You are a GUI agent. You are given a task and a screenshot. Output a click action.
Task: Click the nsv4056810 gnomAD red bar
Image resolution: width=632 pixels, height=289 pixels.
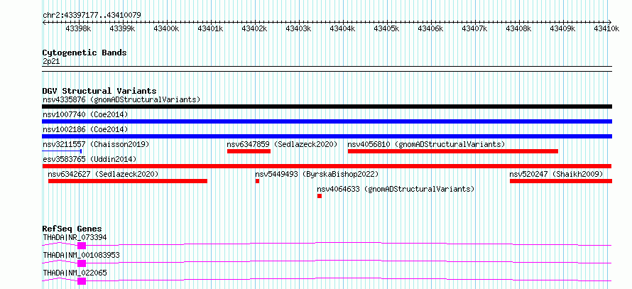click(x=453, y=151)
